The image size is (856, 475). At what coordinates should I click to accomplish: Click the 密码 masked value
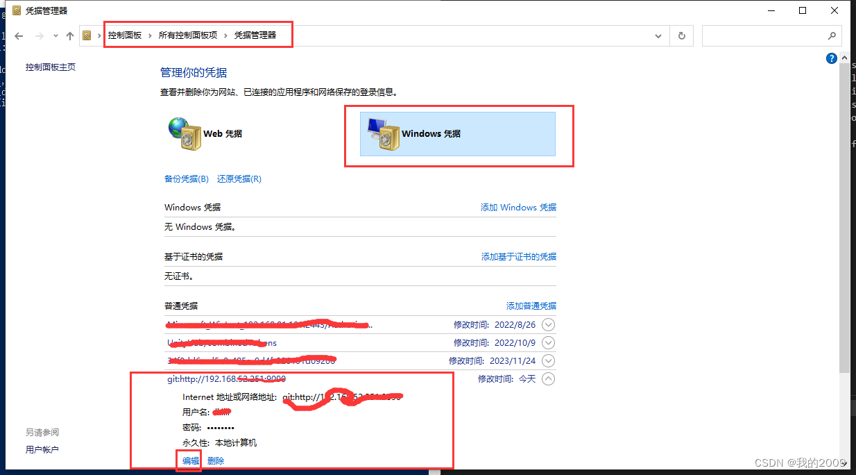(x=221, y=428)
